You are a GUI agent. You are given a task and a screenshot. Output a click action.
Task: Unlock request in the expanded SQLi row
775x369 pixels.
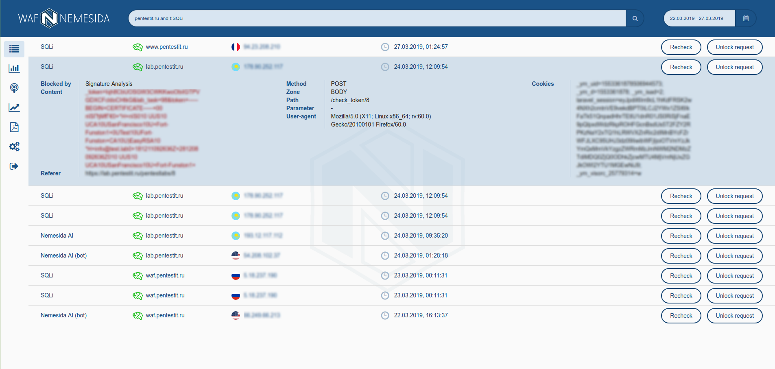coord(735,67)
